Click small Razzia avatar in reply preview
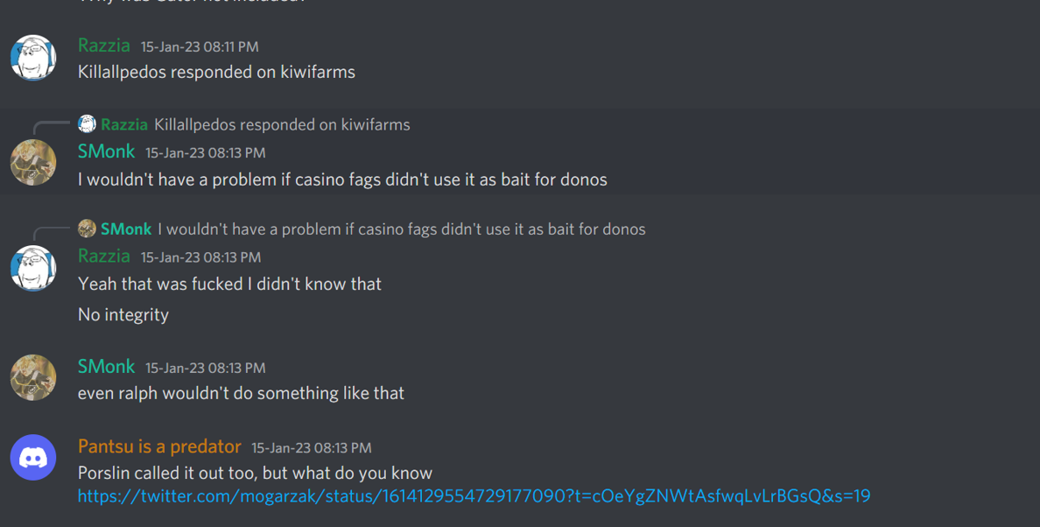Viewport: 1040px width, 527px height. (x=87, y=124)
